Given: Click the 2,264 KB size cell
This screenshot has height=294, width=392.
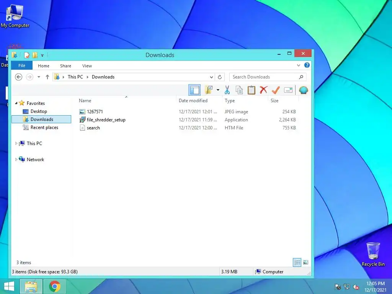Looking at the screenshot, I should tap(287, 120).
